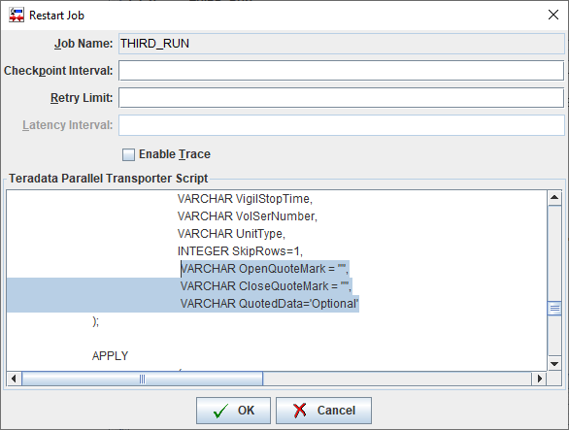Click the vertical scrollbar thumb
This screenshot has width=569, height=430.
pos(554,309)
